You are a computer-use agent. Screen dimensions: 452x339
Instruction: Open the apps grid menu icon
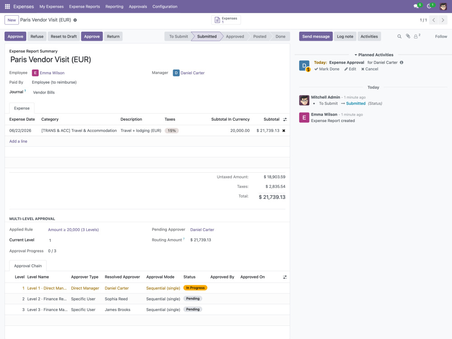(8, 6)
